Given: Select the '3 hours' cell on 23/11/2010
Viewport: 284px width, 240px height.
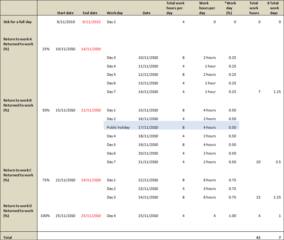Looking at the screenshot, I should pos(209,189).
